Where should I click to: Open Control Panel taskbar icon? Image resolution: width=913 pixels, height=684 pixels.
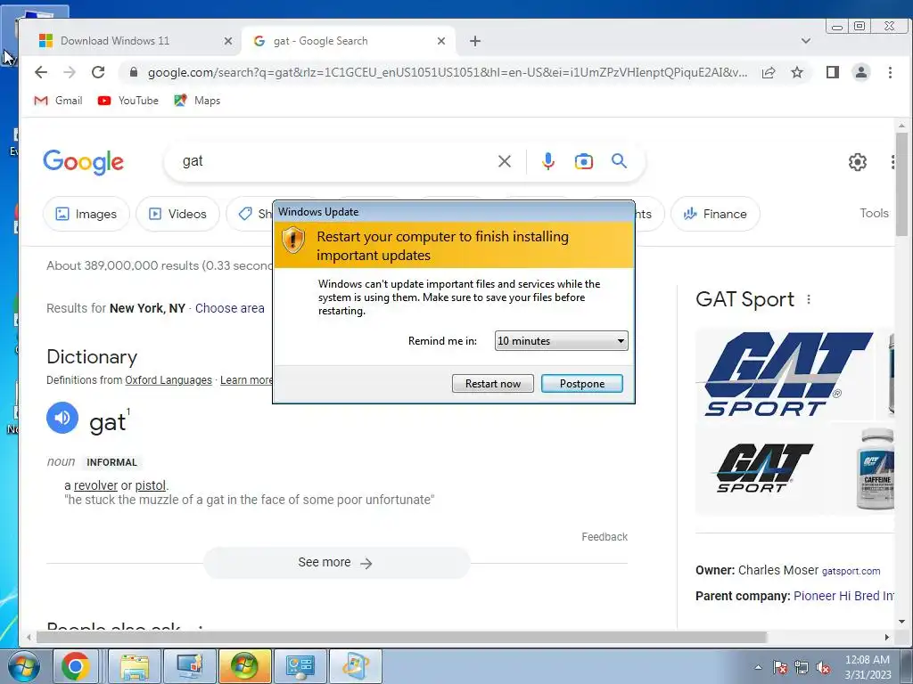coord(300,666)
